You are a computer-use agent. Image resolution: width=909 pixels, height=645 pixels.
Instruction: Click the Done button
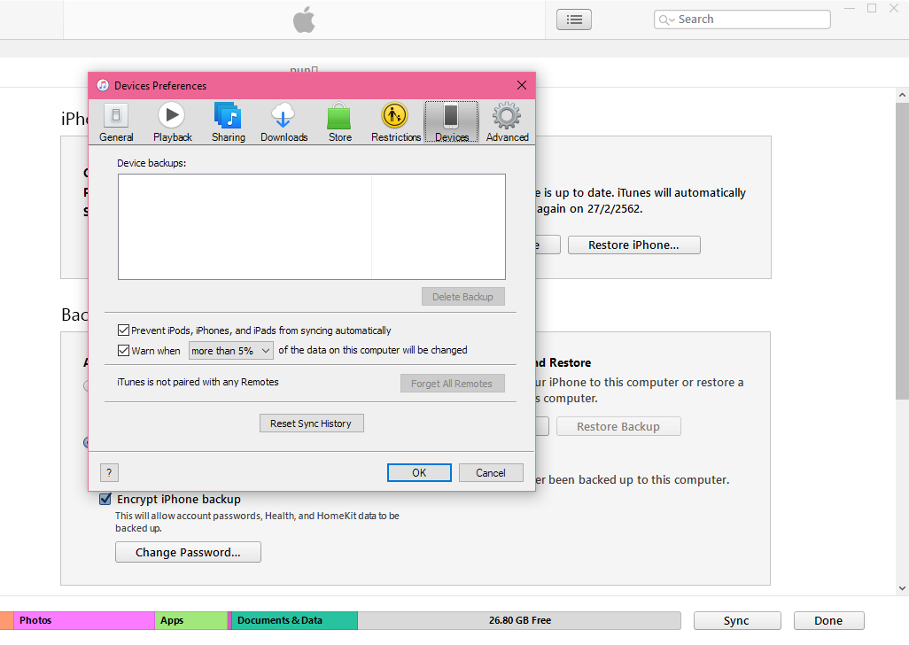pyautogui.click(x=828, y=621)
